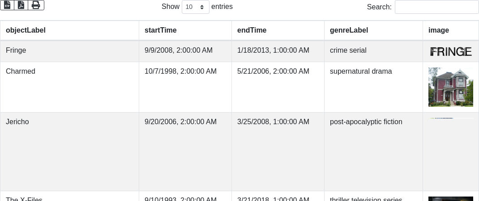Click the post-apocalyptic fiction genre cell
The height and width of the screenshot is (201, 479).
[366, 122]
